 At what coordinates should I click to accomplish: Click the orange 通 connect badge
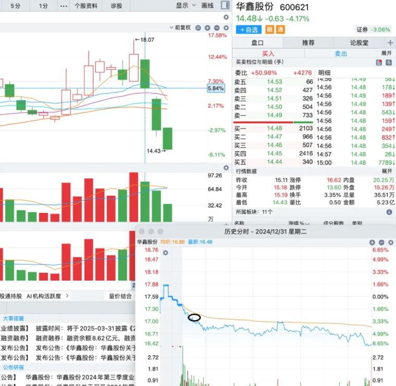(280, 30)
